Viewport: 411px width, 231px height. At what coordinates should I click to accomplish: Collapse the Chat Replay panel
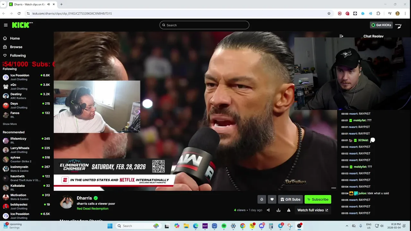(341, 36)
